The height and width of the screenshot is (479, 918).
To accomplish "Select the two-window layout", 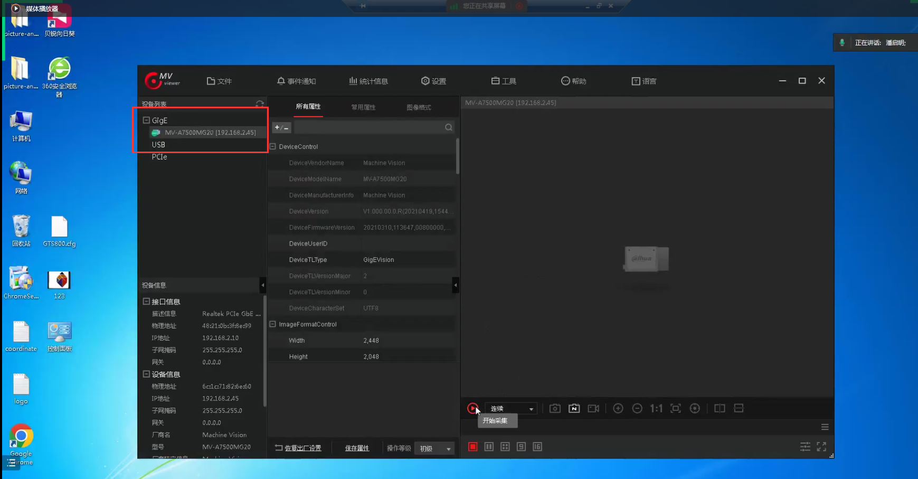I will (x=489, y=447).
